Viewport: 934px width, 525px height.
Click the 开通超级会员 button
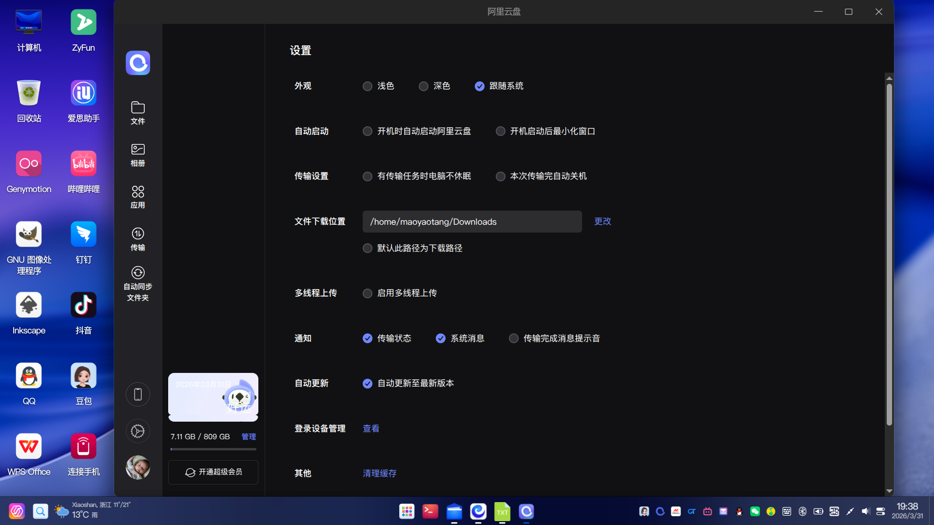[213, 472]
